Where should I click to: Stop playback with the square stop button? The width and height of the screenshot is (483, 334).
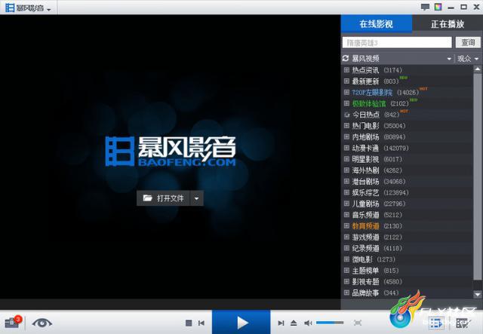189,323
